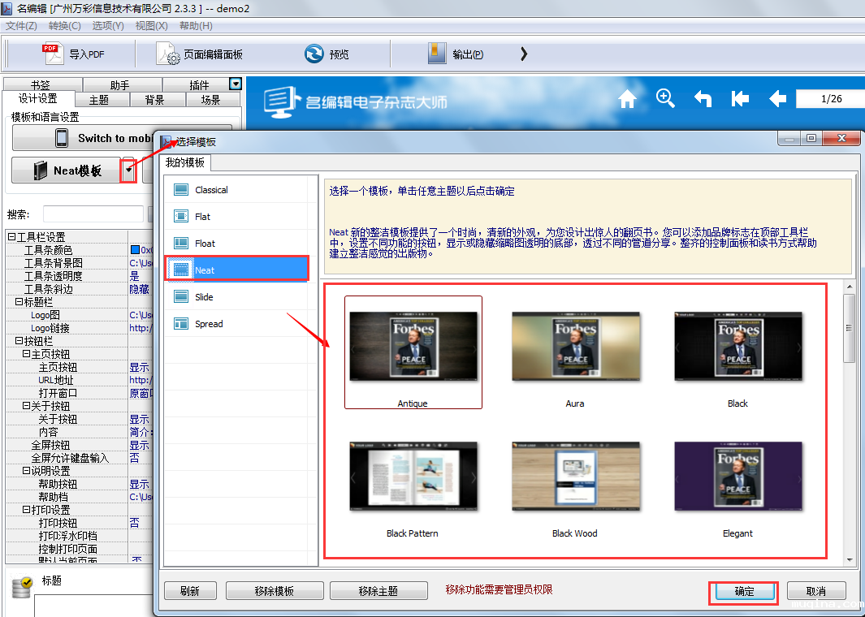Switch to the Background tab
The image size is (865, 617).
154,100
